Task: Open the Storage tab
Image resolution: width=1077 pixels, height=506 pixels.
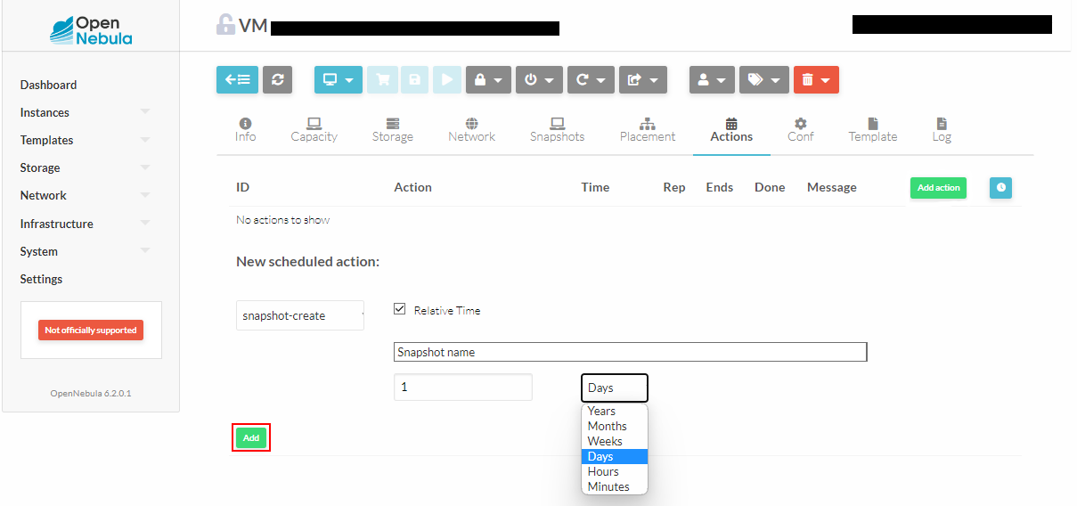Action: [x=392, y=129]
